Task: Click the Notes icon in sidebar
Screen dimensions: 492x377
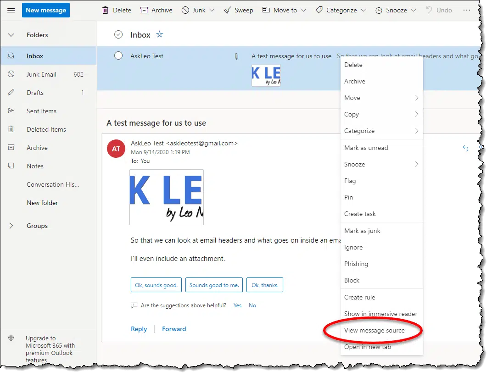Action: pos(11,166)
